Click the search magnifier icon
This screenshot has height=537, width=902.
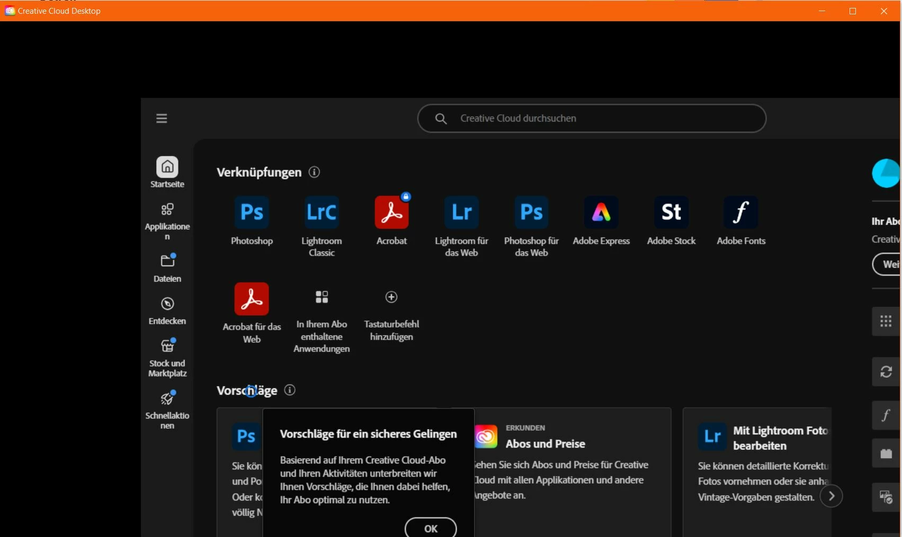[441, 119]
